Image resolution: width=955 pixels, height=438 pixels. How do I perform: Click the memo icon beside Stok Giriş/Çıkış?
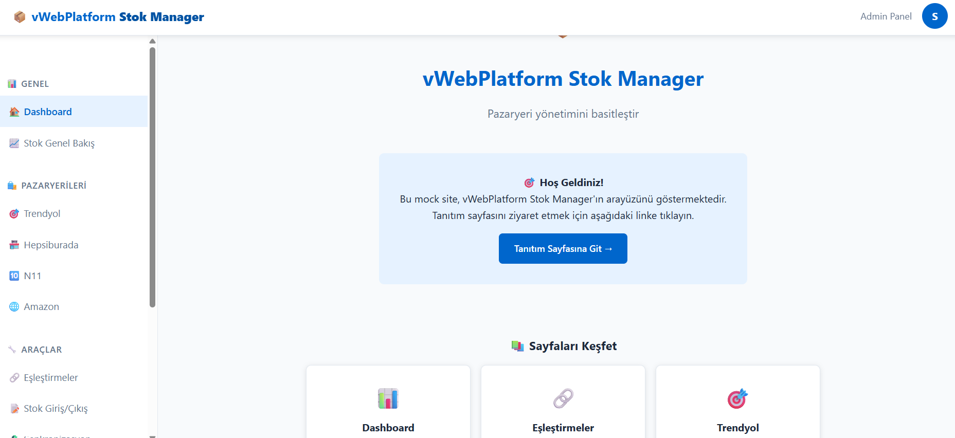pos(14,409)
